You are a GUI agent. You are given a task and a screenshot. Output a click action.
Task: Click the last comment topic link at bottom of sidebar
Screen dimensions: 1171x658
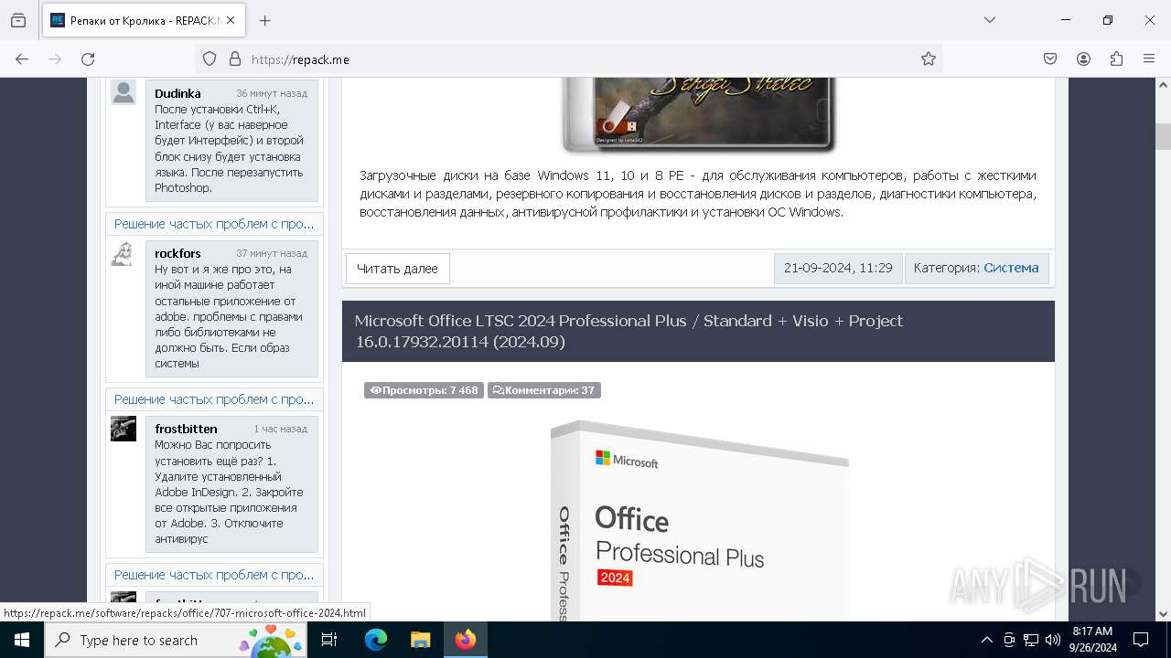(214, 575)
